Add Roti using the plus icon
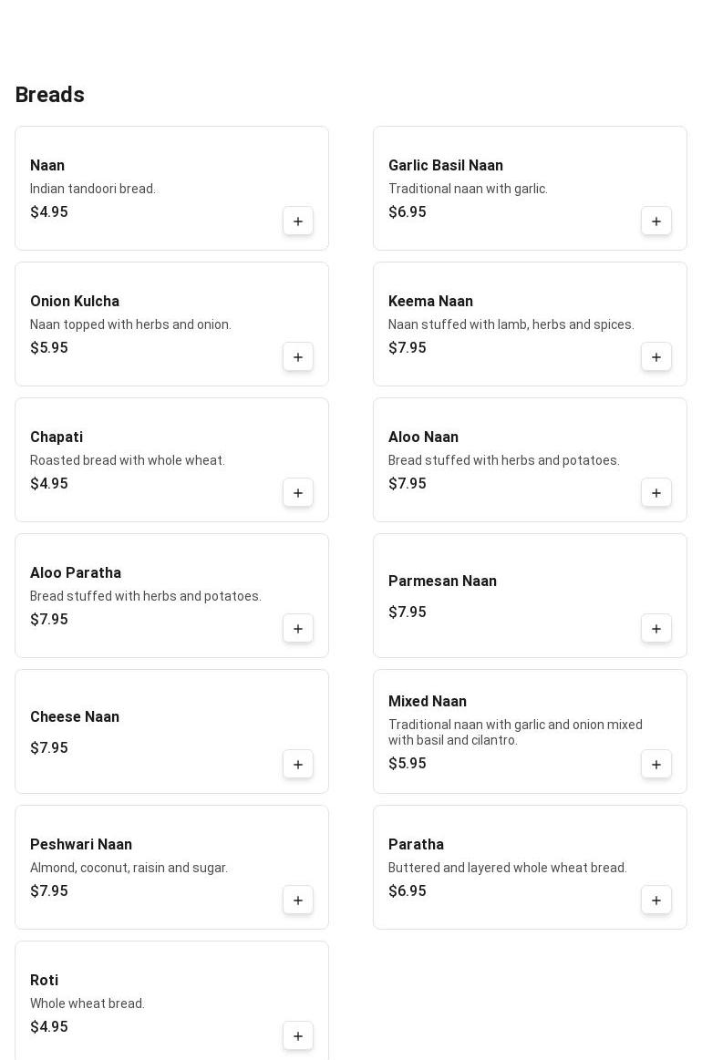This screenshot has height=1060, width=702. click(298, 1036)
